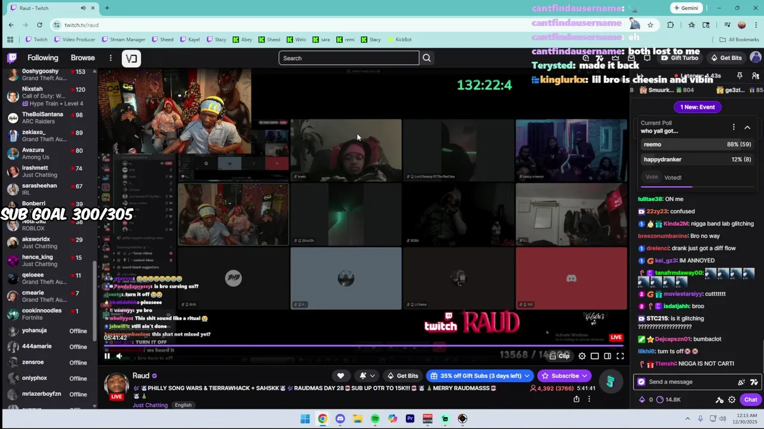Image resolution: width=764 pixels, height=429 pixels.
Task: Click the purple Chat send button
Action: coord(750,400)
